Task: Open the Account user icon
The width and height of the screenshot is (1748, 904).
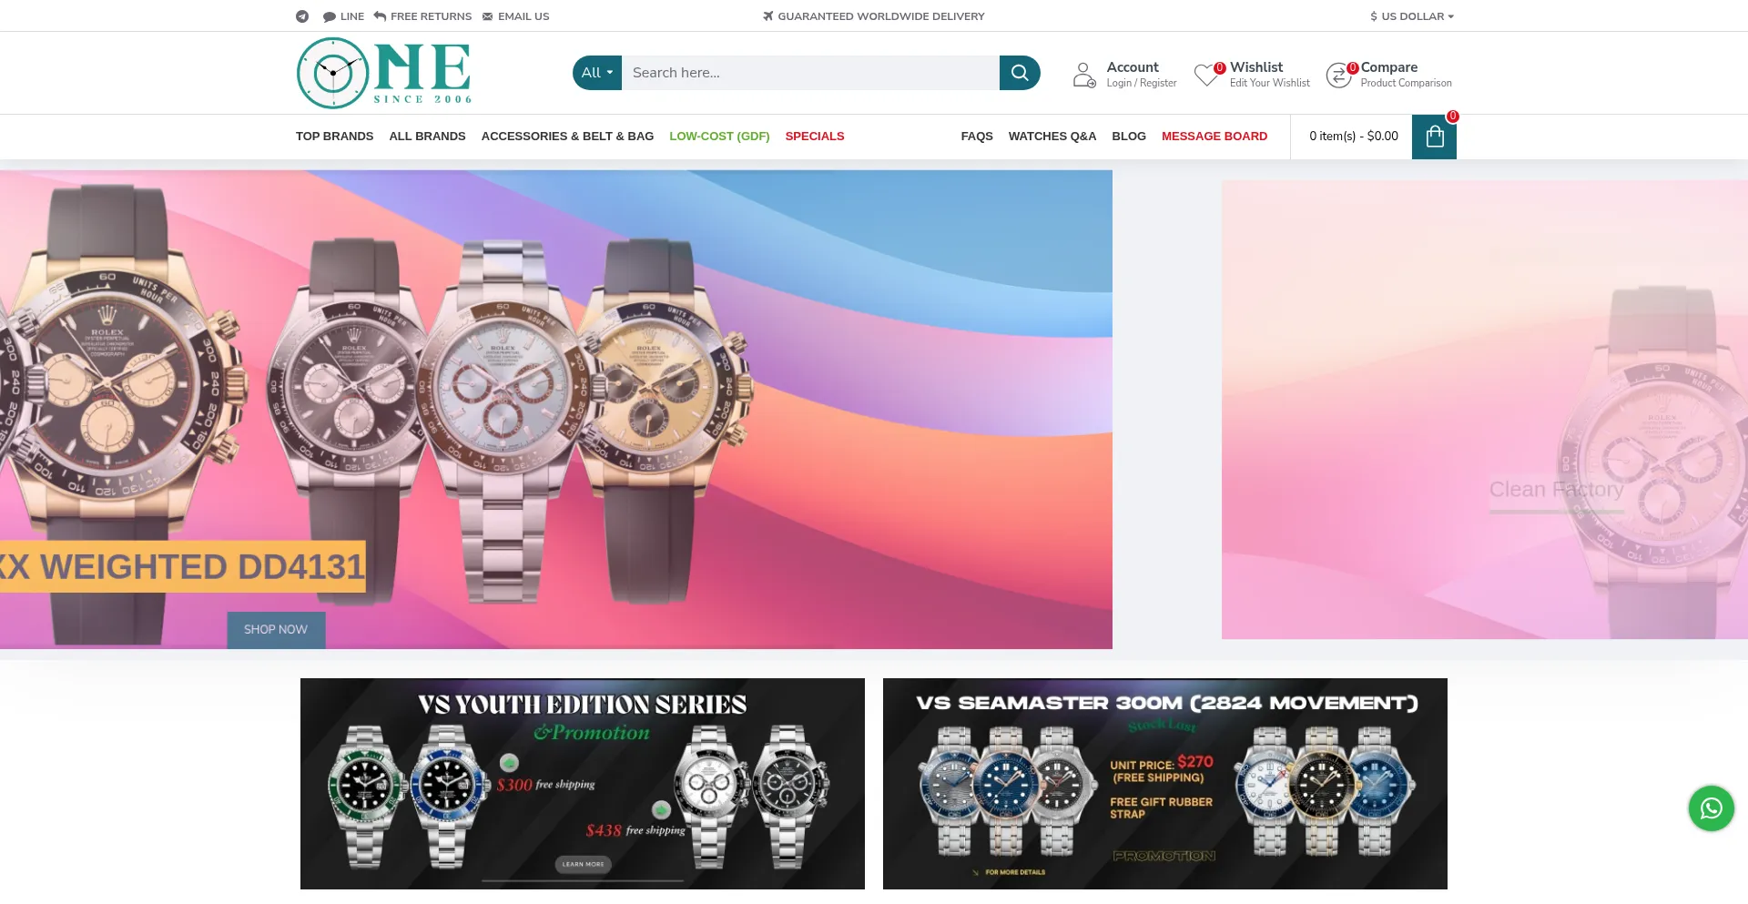Action: click(1084, 75)
